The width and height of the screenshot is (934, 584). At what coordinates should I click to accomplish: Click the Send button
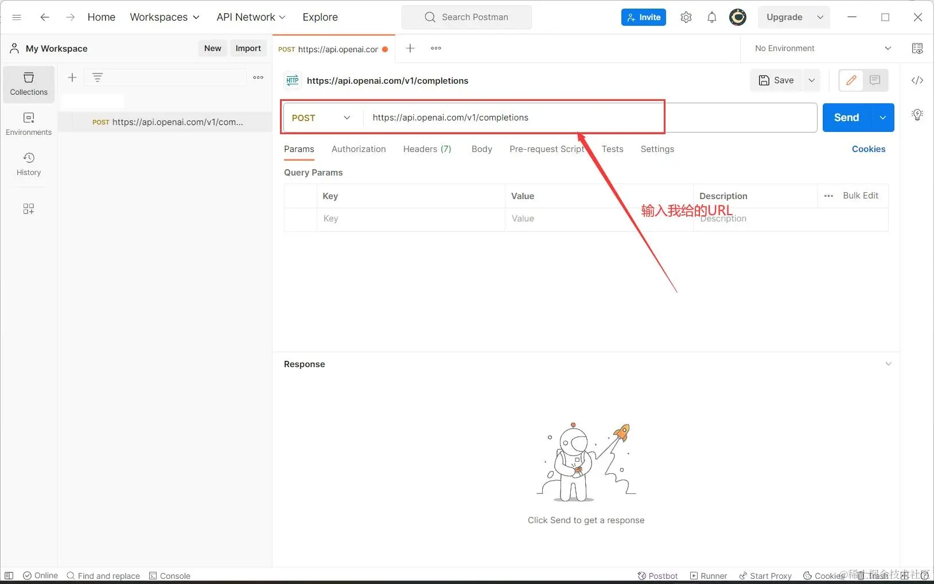click(847, 118)
